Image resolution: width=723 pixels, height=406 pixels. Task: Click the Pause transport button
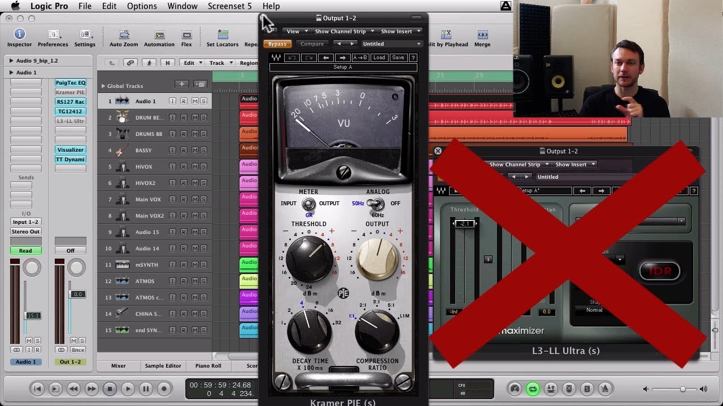pos(146,389)
